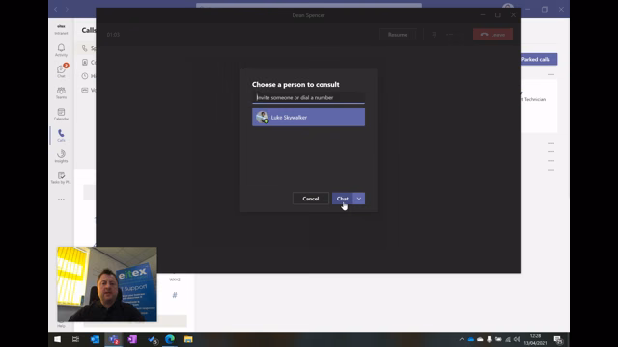Open the History clock icon in Calls
The width and height of the screenshot is (618, 347).
point(85,76)
